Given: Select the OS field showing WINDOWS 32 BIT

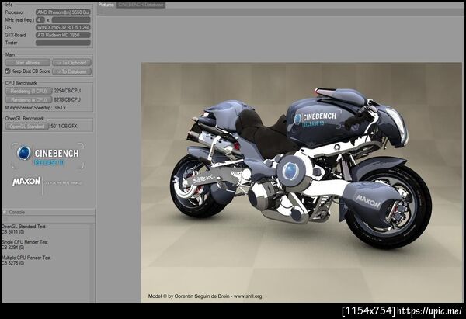Looking at the screenshot, I should 63,27.
